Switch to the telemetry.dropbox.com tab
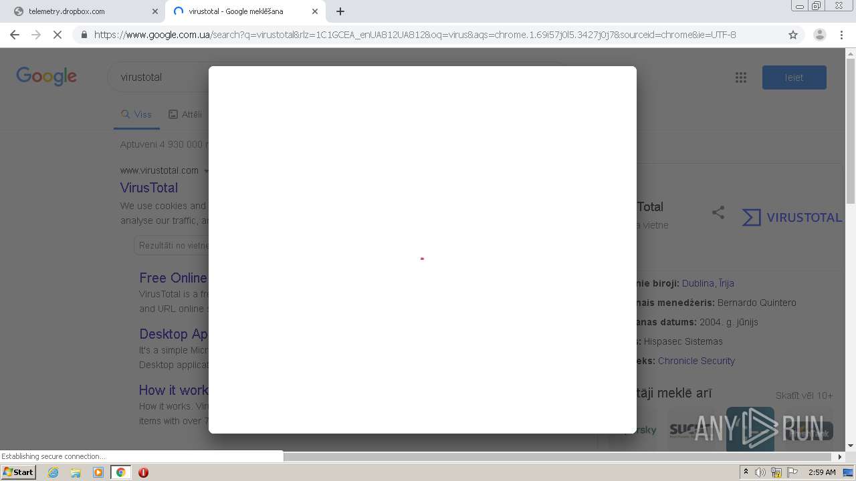 point(84,11)
